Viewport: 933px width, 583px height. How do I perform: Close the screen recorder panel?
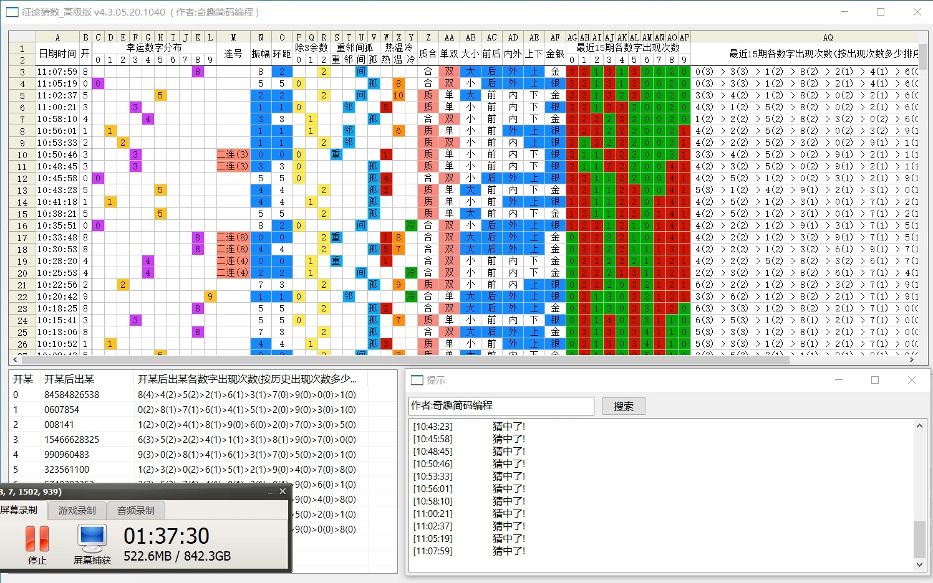point(283,491)
